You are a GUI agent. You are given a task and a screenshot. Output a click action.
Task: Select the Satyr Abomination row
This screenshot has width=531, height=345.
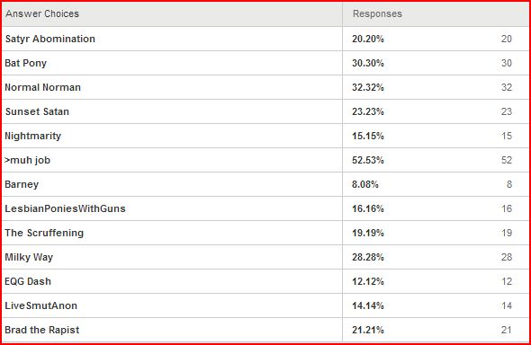click(265, 39)
